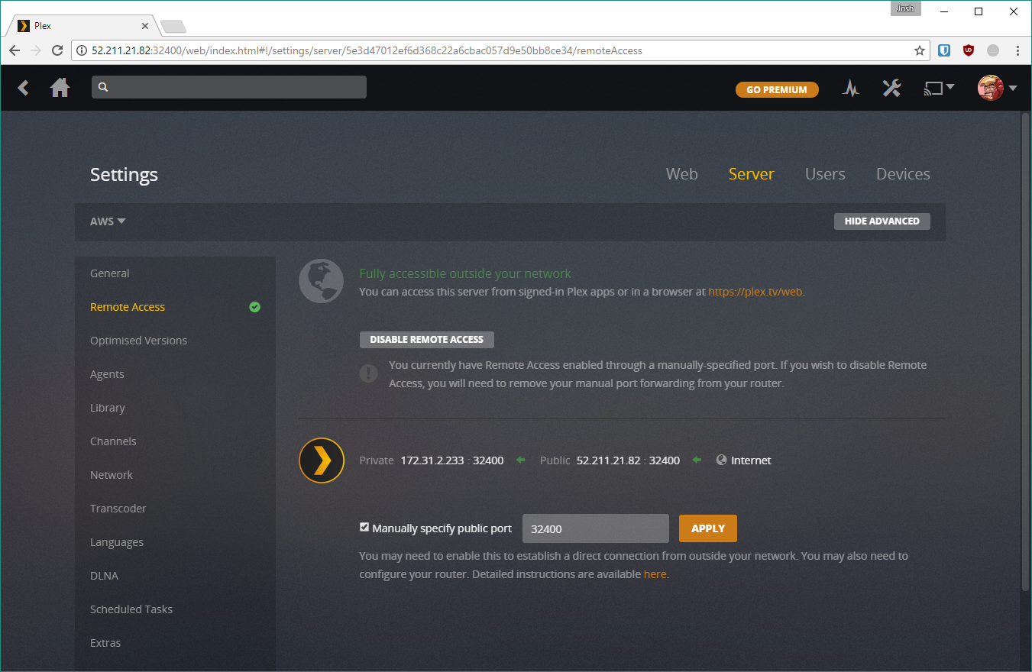The image size is (1032, 672).
Task: Switch to the Web settings tab
Action: tap(681, 174)
